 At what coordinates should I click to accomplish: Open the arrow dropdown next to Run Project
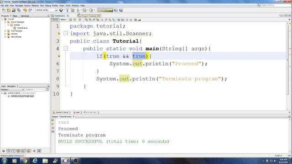click(81, 10)
